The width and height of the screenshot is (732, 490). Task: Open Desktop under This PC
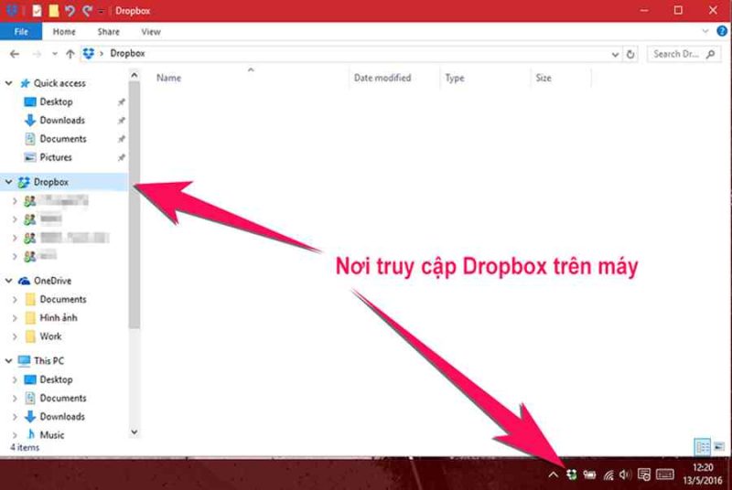(x=56, y=379)
